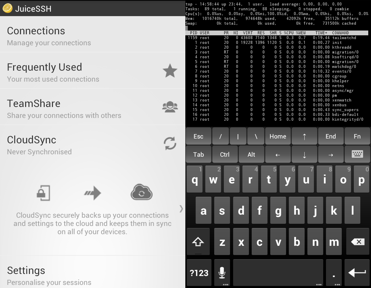Switch to symbols with the ?123 key
This screenshot has height=288, width=371.
point(199,272)
